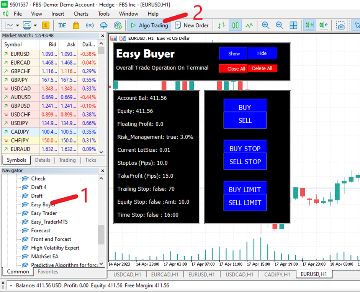Zoom in on the chart

265,26
